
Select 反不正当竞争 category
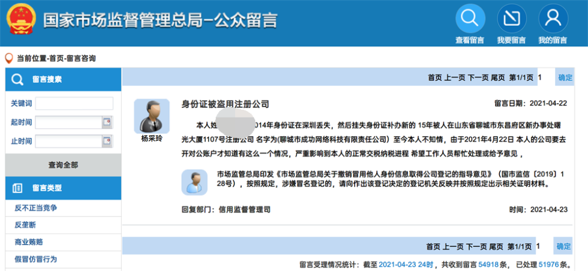[x=36, y=208]
